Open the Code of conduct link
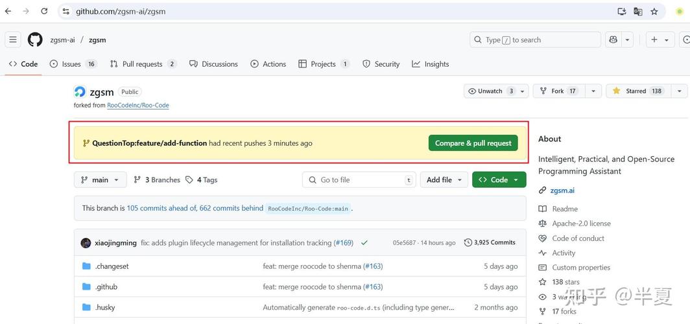Viewport: 690px width, 324px height. (578, 238)
